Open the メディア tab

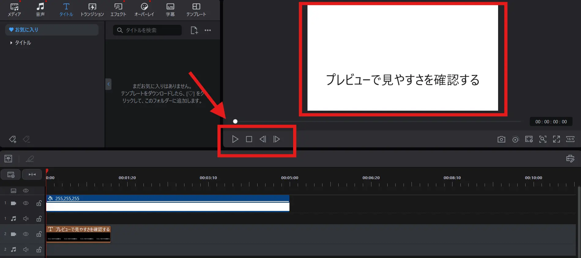14,10
